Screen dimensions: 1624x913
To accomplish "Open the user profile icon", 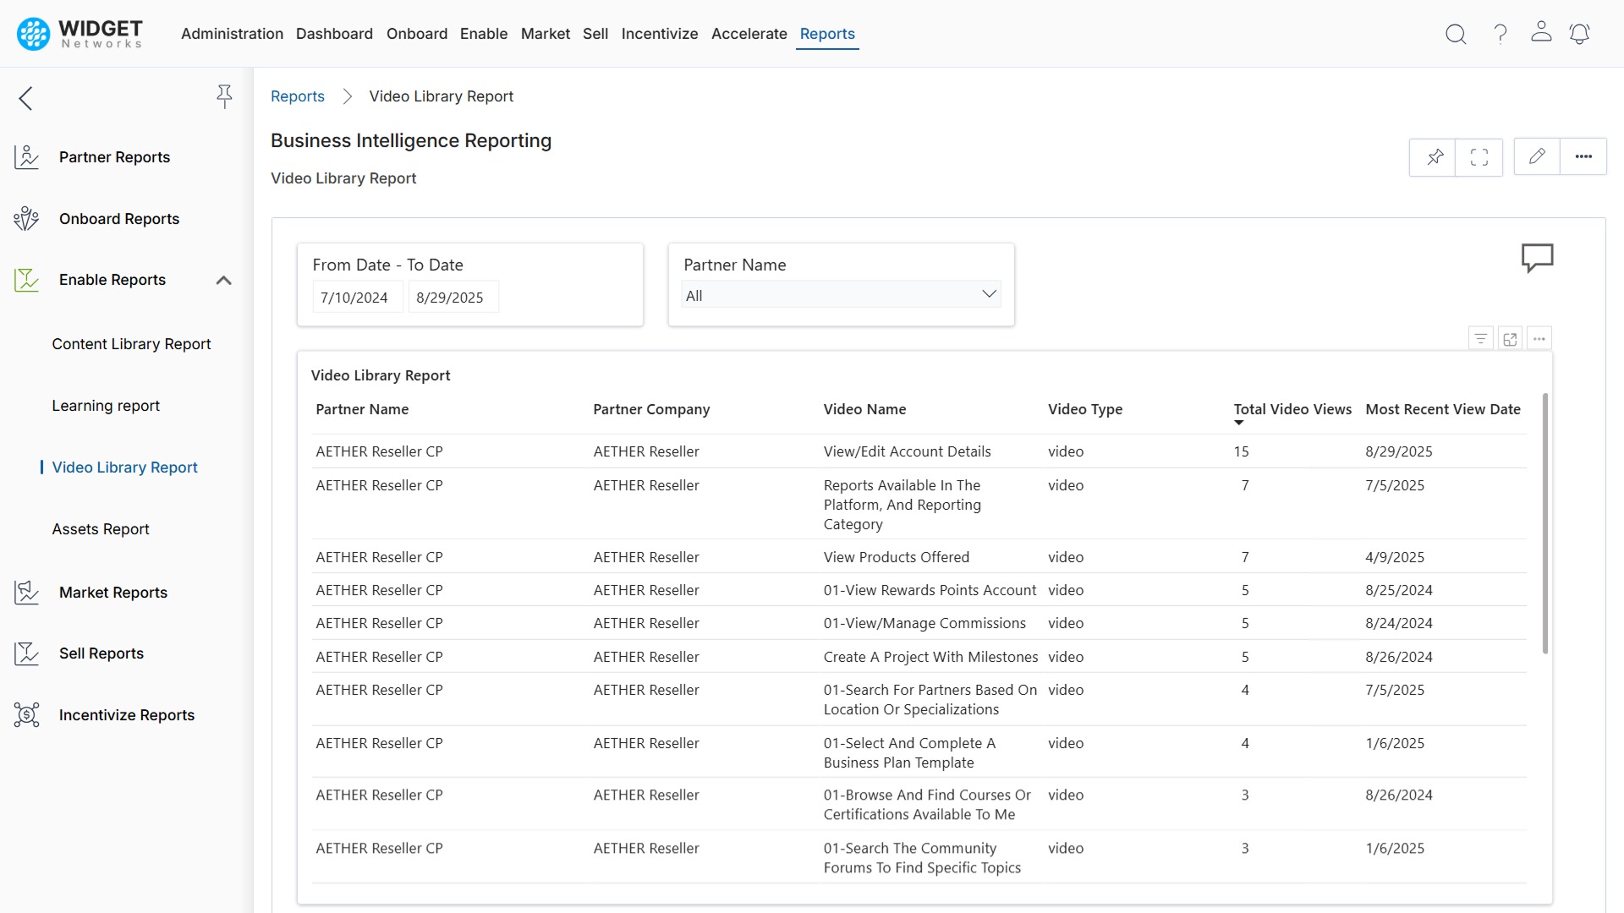I will tap(1541, 32).
